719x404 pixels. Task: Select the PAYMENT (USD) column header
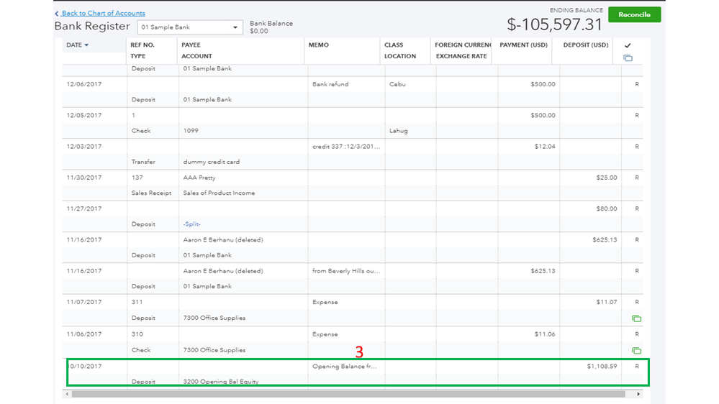(524, 45)
